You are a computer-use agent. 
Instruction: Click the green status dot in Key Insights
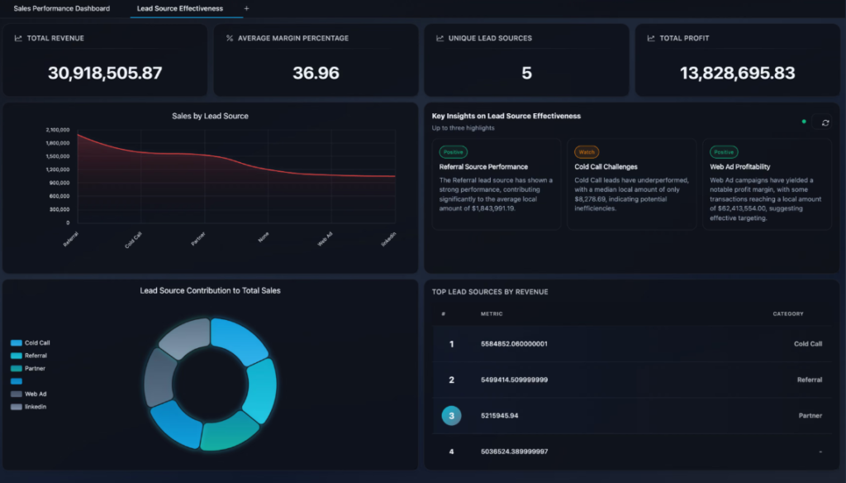[804, 122]
